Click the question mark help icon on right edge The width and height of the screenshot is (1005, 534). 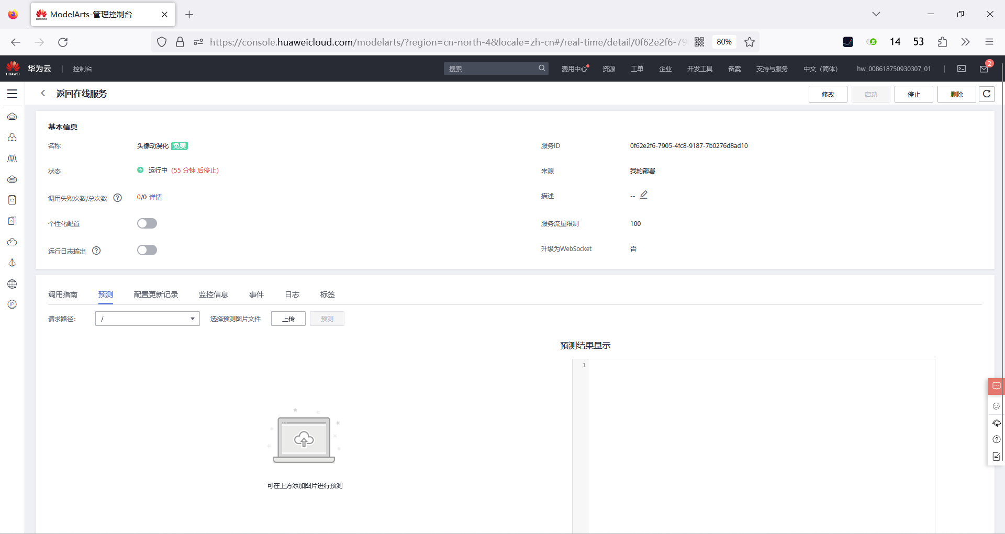[x=997, y=439]
